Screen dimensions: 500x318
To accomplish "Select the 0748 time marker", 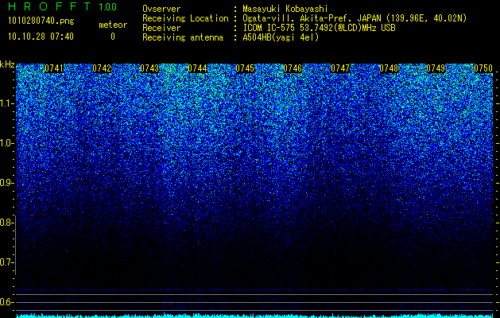I will (x=389, y=68).
